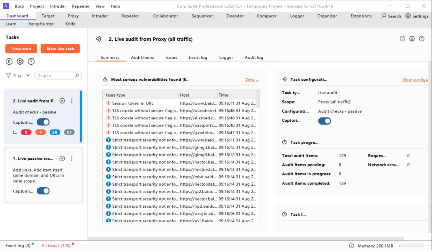This screenshot has height=250, width=432.
Task: Switch to the Issues tab
Action: [x=171, y=57]
